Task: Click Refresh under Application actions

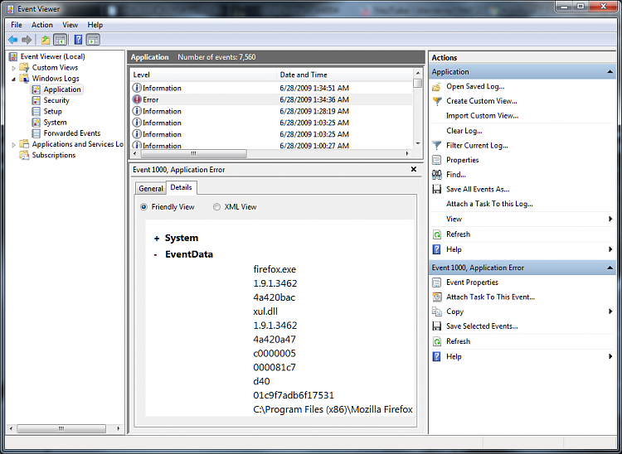Action: coord(458,234)
